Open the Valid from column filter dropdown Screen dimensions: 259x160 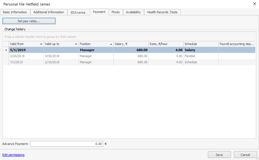click(x=41, y=44)
